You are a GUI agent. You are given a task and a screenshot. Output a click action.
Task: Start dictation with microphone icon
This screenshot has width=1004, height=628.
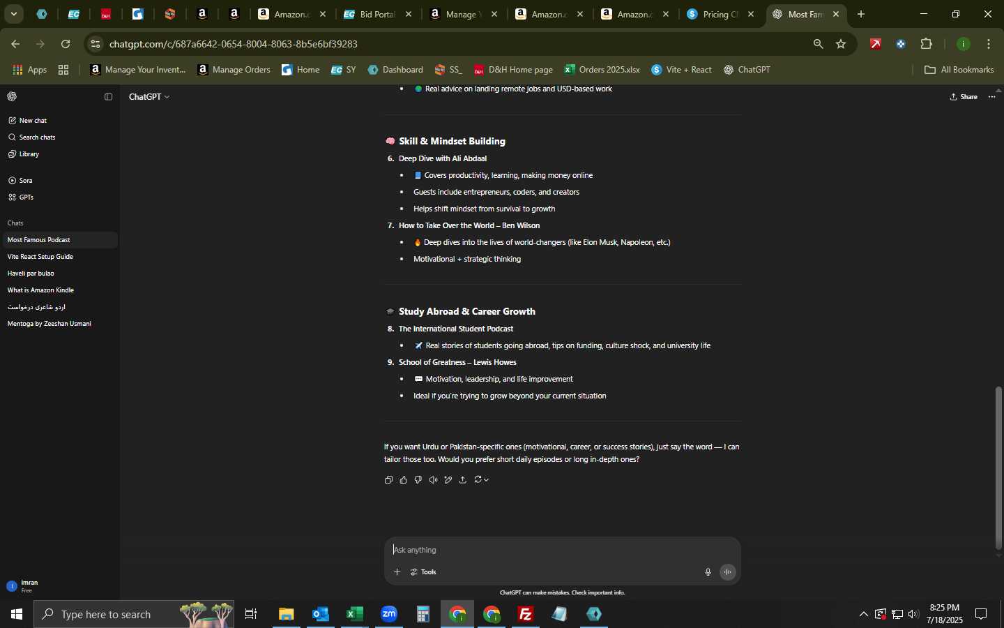(x=708, y=572)
